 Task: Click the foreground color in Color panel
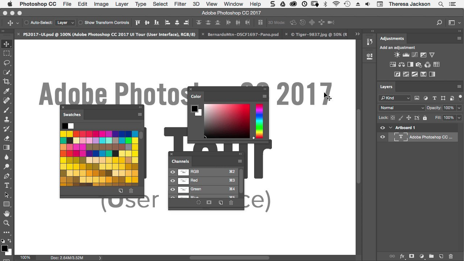pyautogui.click(x=195, y=109)
